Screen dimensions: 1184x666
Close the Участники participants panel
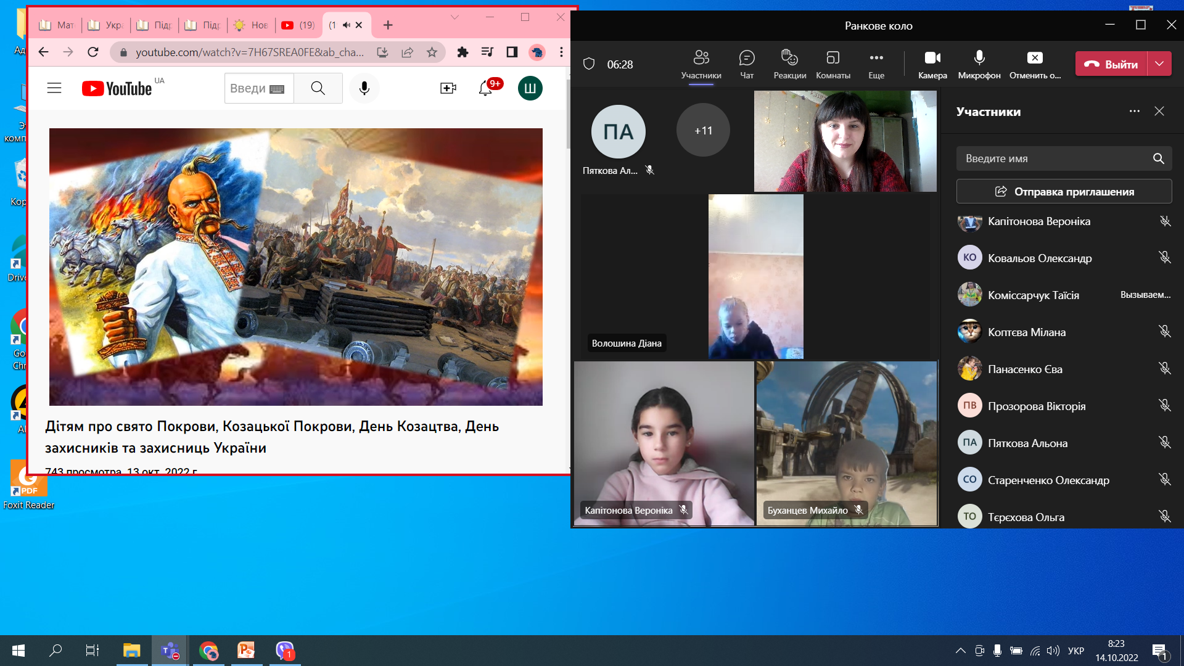coord(1159,112)
